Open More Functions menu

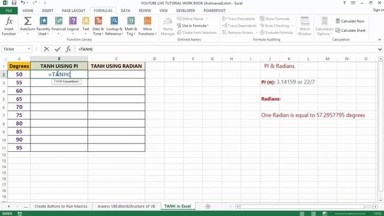point(148,26)
